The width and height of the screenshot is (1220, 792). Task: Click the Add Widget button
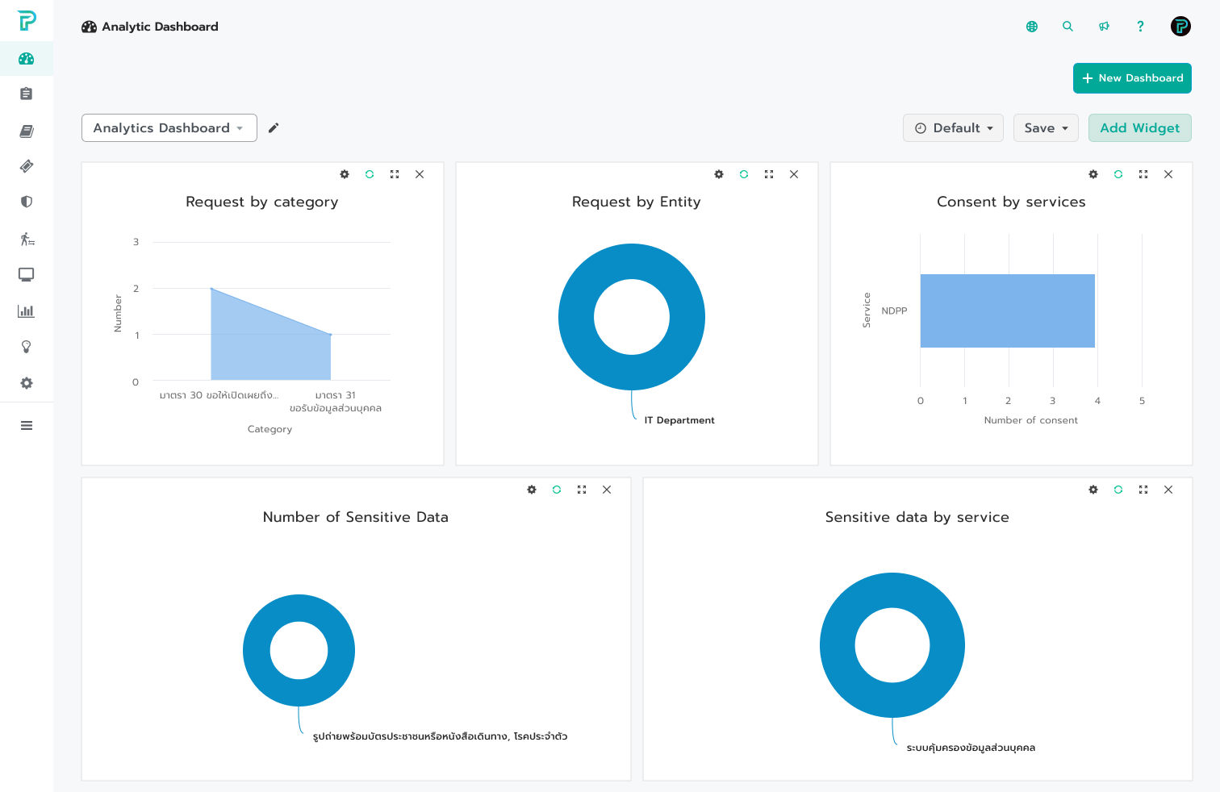(x=1139, y=128)
